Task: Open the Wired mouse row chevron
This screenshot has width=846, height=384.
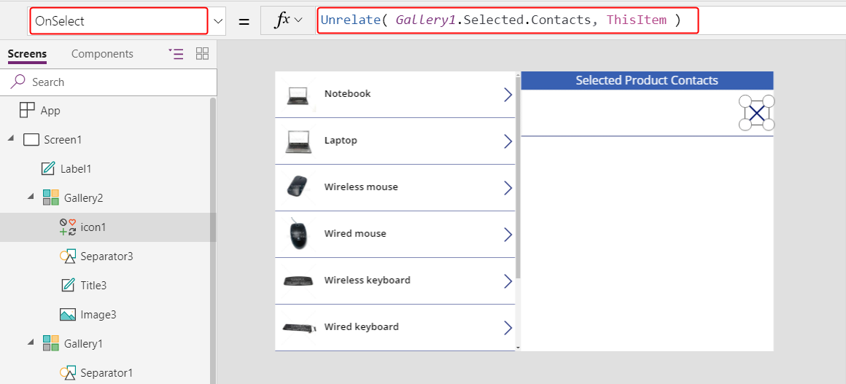Action: click(508, 235)
